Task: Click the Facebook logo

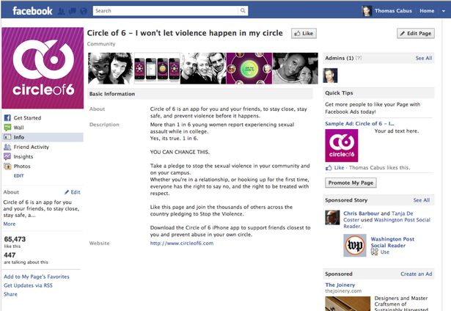Action: point(32,11)
